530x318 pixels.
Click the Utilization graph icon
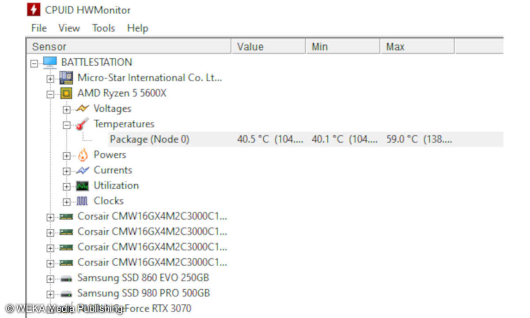[x=82, y=186]
